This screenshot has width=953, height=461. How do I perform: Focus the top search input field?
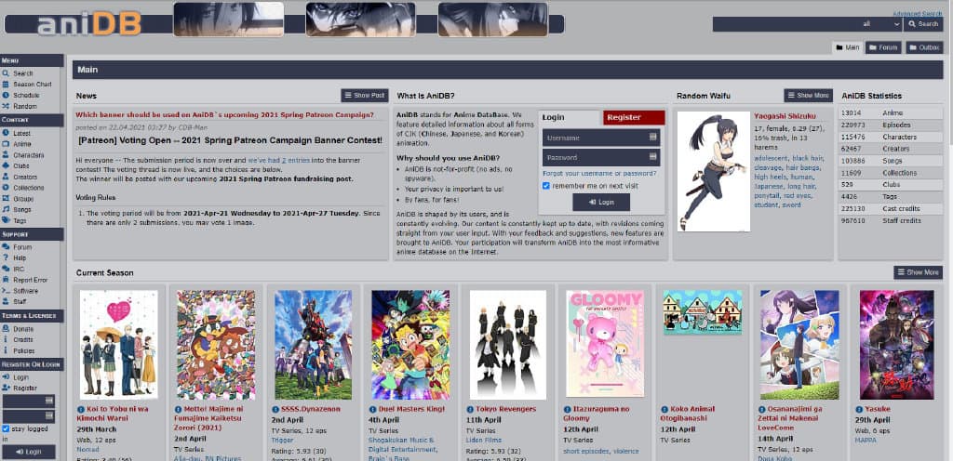point(785,24)
